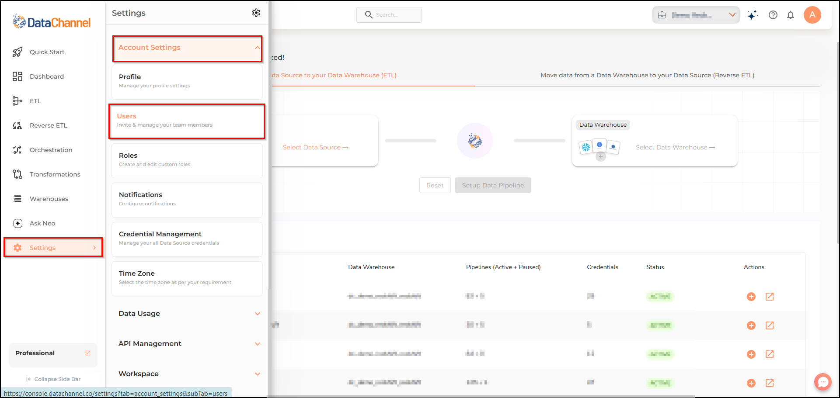Open the Settings submenu chevron
Viewport: 840px width, 398px height.
coord(94,248)
